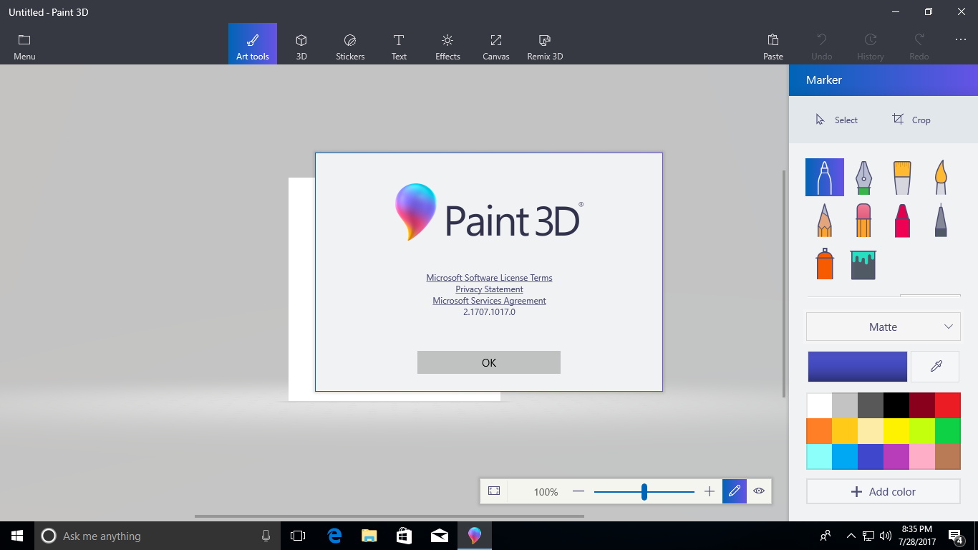The image size is (978, 550).
Task: Select the Calligraphy pen tool
Action: pyautogui.click(x=863, y=177)
